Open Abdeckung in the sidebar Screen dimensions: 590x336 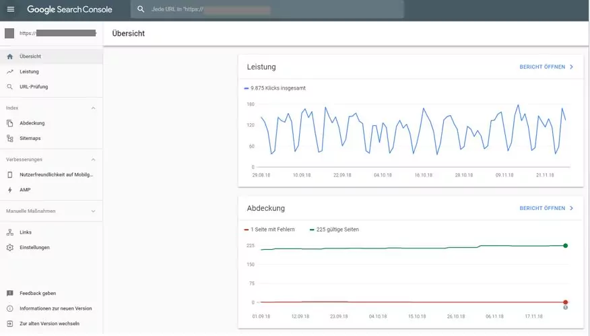(32, 123)
